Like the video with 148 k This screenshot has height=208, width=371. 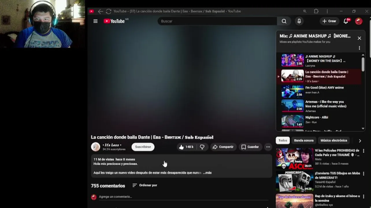pos(186,147)
